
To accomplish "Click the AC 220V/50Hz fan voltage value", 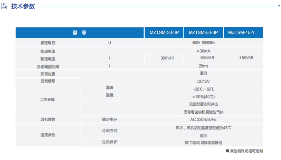I will [x=203, y=120].
